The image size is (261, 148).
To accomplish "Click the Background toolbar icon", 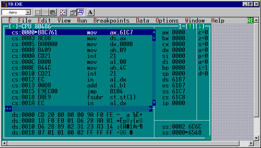I will pyautogui.click(x=80, y=12).
